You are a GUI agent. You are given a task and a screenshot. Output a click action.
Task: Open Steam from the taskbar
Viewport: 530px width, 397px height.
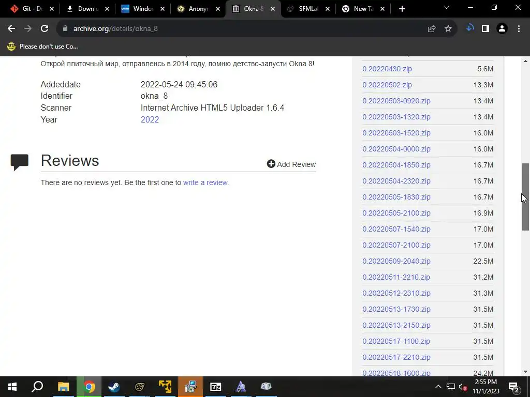click(x=114, y=387)
